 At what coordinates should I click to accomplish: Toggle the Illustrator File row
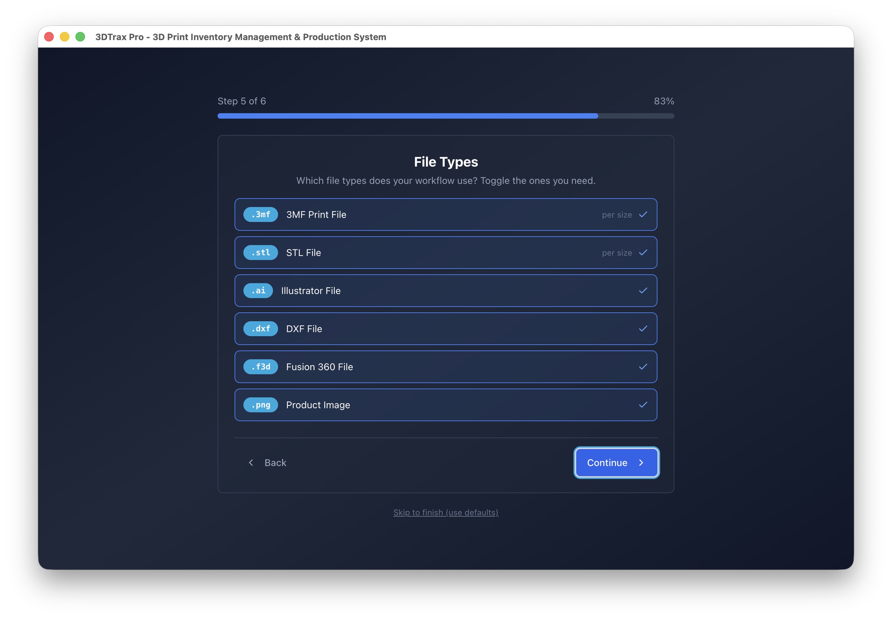tap(446, 291)
